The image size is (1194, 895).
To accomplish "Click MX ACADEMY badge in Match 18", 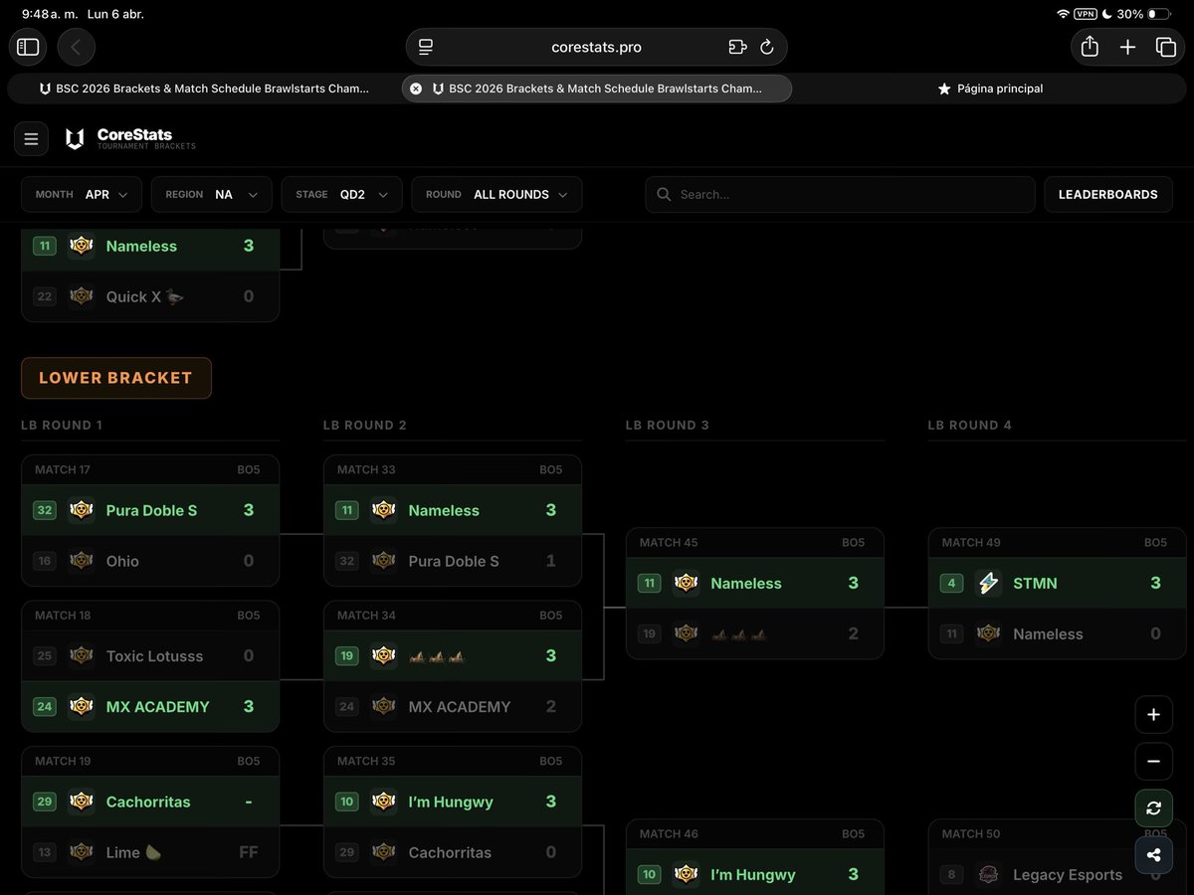I will click(82, 706).
